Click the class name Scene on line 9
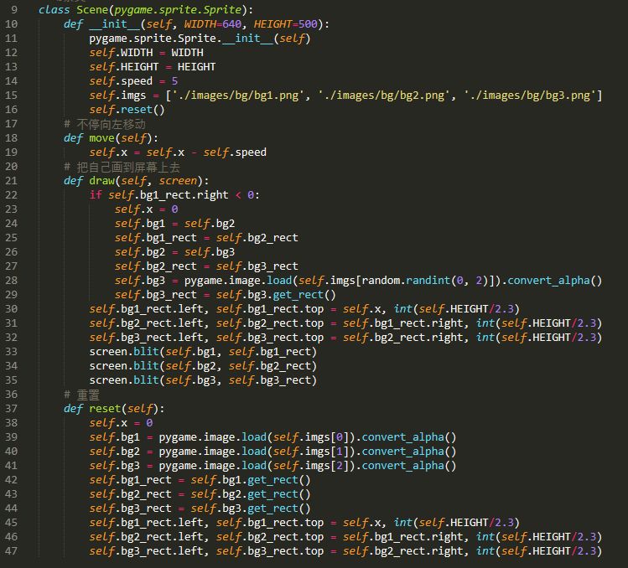This screenshot has width=628, height=568. coord(91,9)
